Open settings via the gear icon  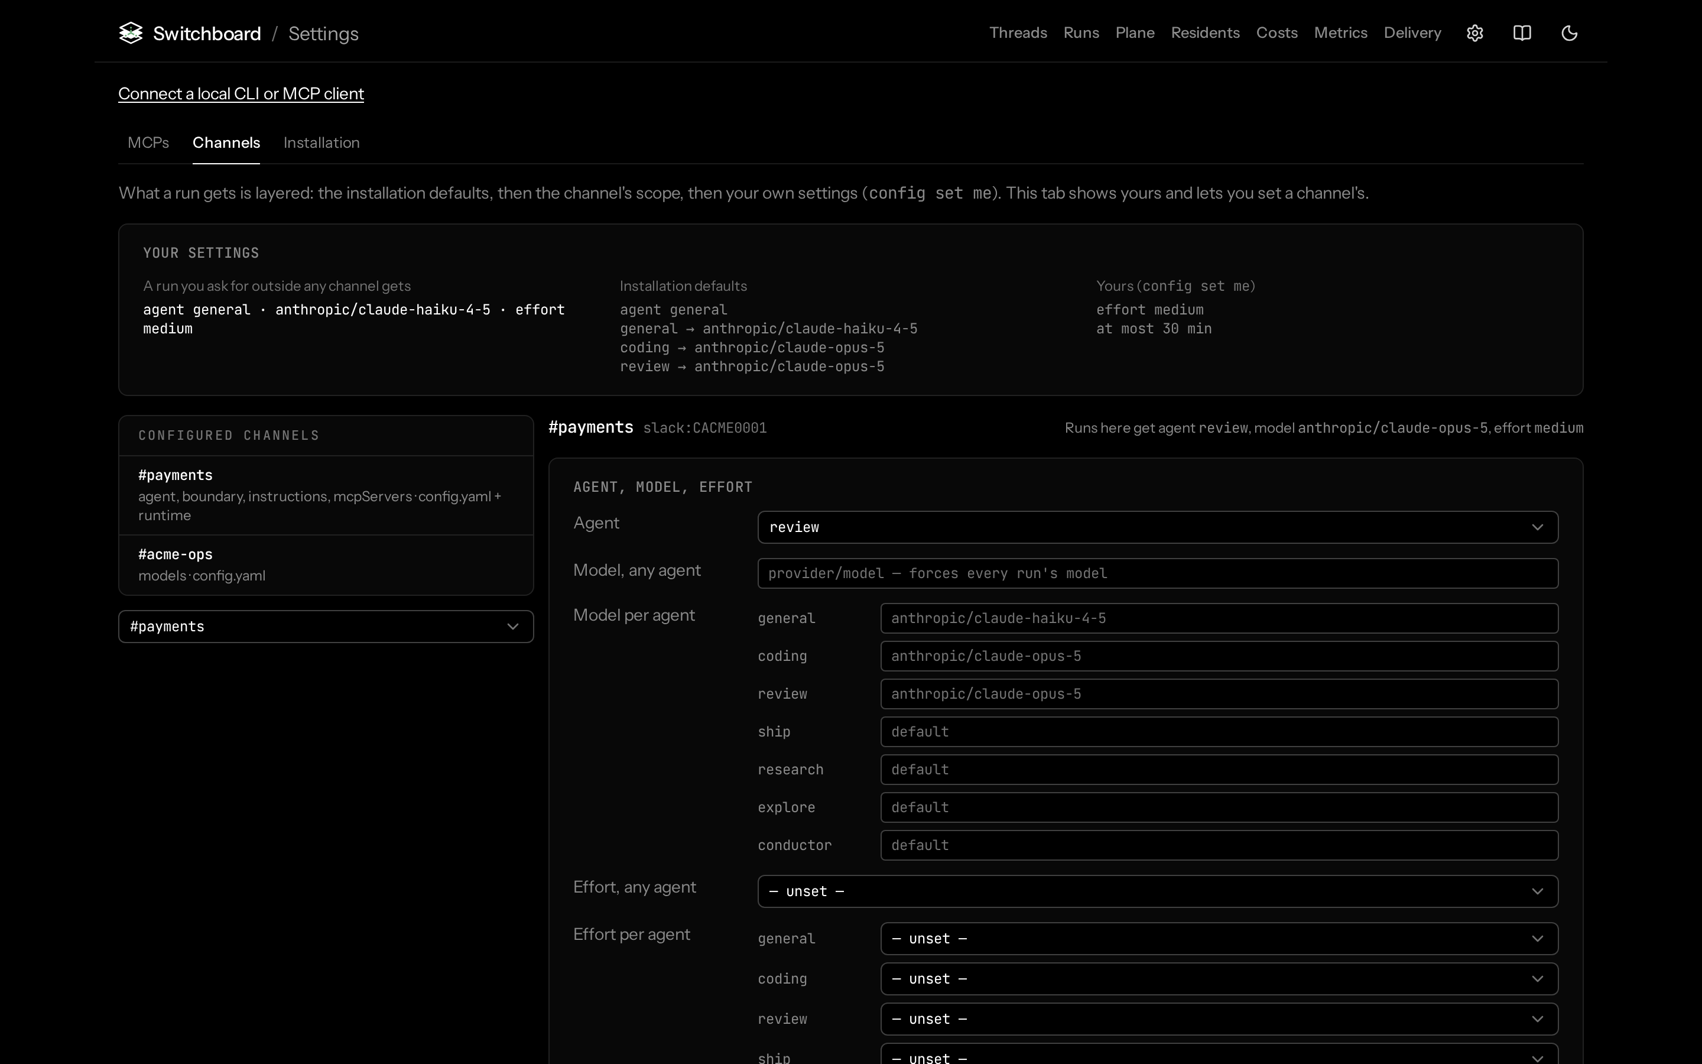[x=1475, y=33]
